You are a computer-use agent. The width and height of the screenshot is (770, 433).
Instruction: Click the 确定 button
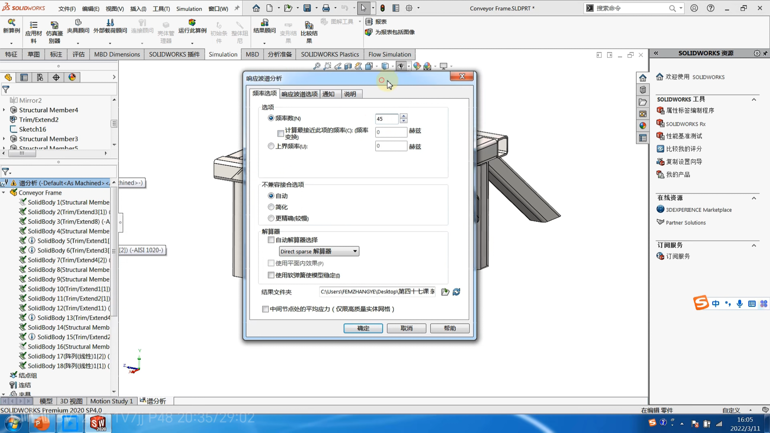coord(363,328)
